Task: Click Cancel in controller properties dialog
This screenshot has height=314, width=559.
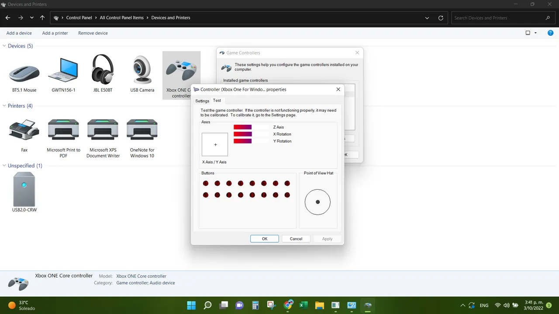Action: (x=296, y=239)
